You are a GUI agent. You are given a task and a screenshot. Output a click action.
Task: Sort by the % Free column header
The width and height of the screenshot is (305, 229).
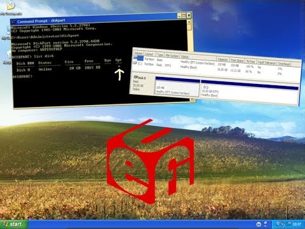(251, 61)
